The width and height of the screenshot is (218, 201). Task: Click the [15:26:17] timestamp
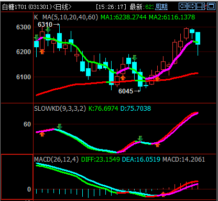(x=111, y=7)
